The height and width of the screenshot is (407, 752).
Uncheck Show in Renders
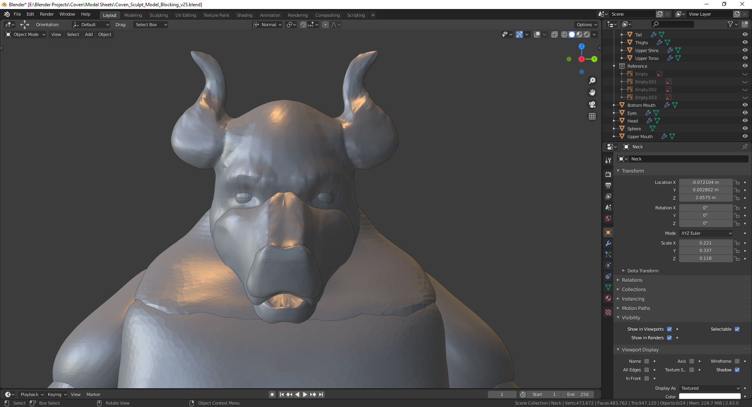(x=670, y=338)
